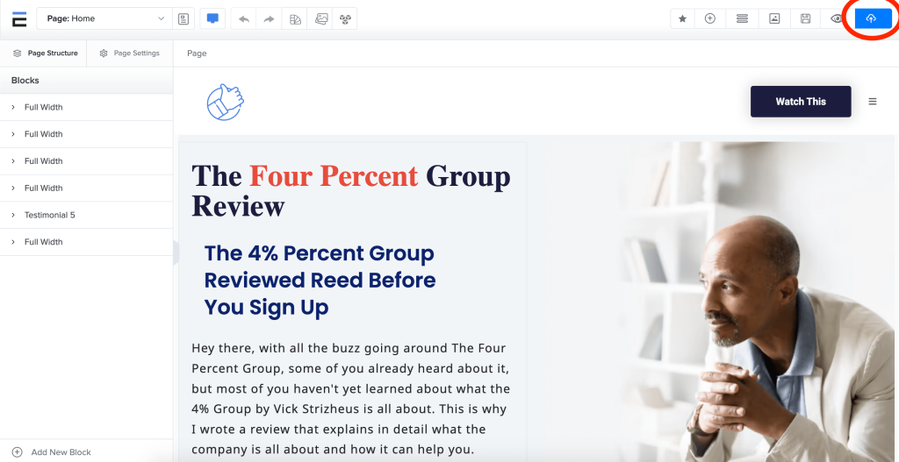The height and width of the screenshot is (462, 899).
Task: Preview the page with the eye icon
Action: point(837,19)
